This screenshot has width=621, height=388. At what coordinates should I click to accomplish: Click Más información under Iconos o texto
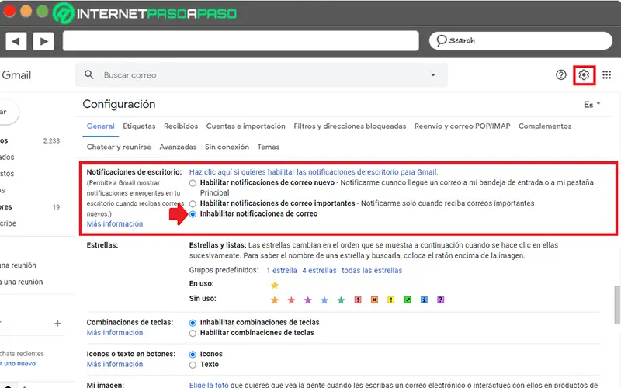(x=115, y=364)
